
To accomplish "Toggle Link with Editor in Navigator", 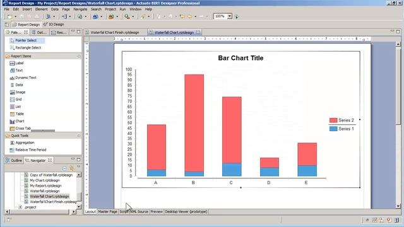I will coord(71,168).
